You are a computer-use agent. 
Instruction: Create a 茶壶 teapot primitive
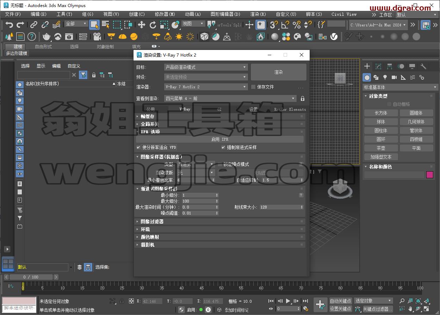point(381,148)
